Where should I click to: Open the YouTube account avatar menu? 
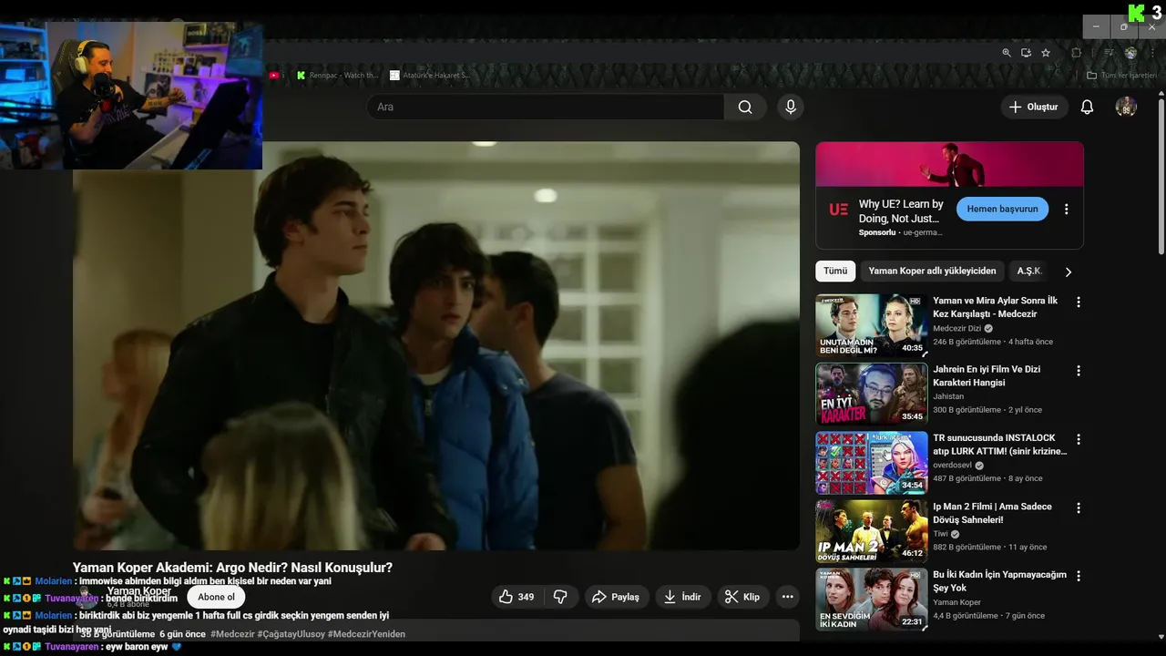click(x=1126, y=108)
